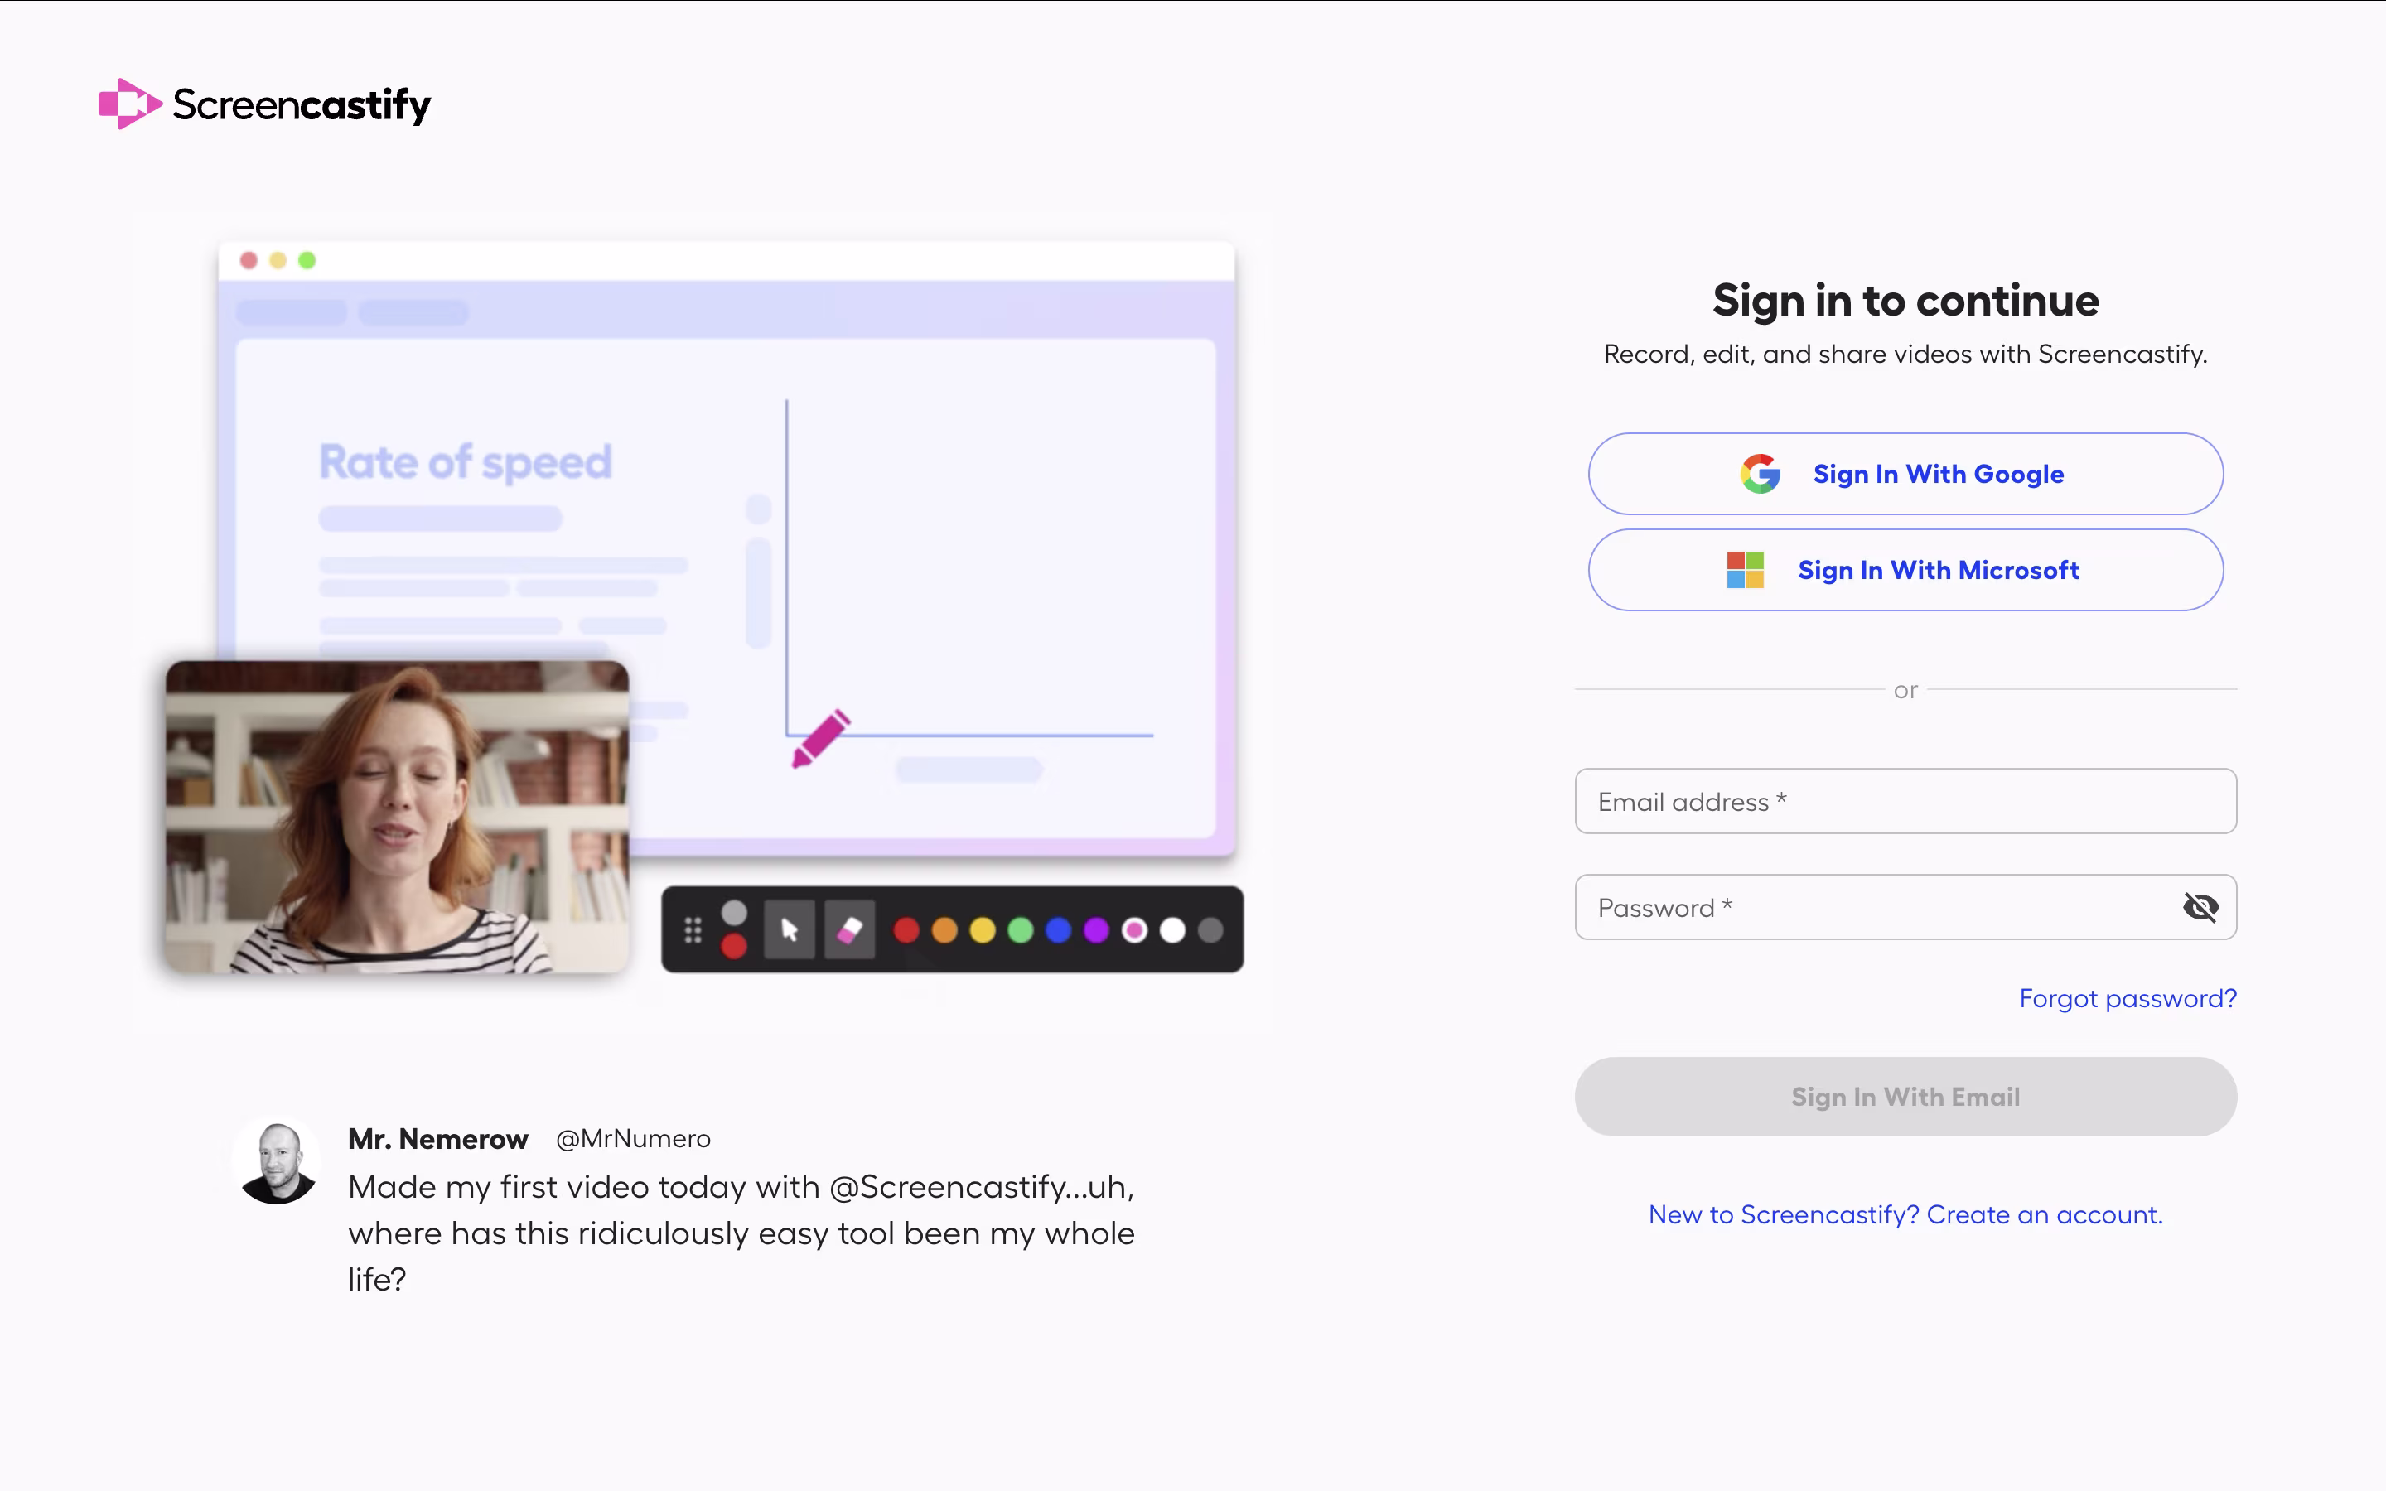Select the cursor pointer tool icon
Viewport: 2386px width, 1491px height.
click(x=790, y=930)
